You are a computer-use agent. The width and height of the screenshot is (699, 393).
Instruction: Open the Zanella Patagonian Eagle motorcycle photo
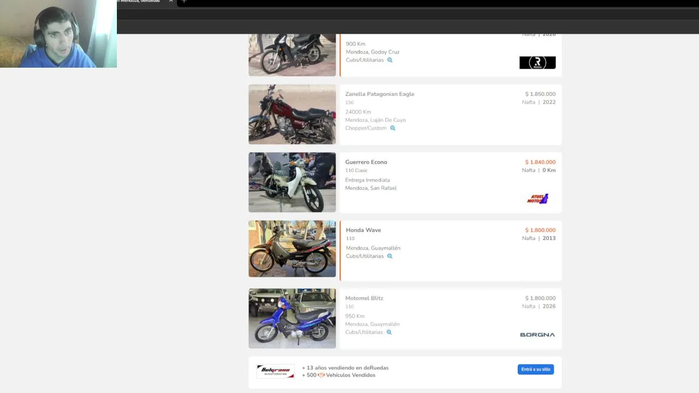(x=292, y=114)
